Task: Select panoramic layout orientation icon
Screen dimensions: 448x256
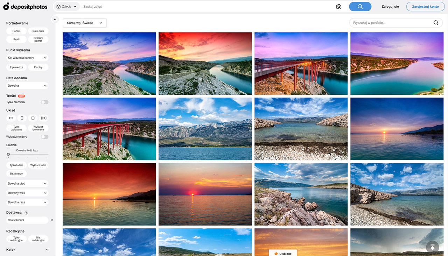Action: pyautogui.click(x=44, y=118)
